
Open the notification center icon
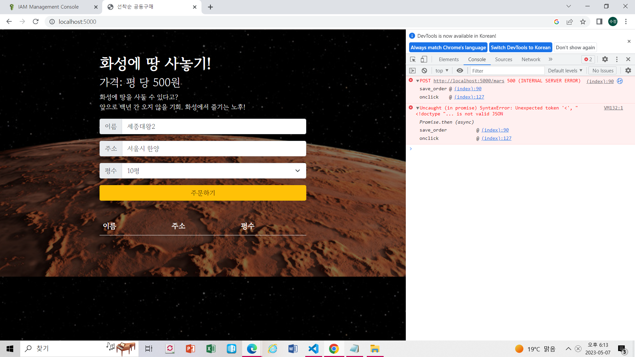[622, 349]
